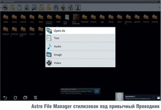Choose Text in the Open As dialog
Screen dimensions: 161x110
pos(80,38)
